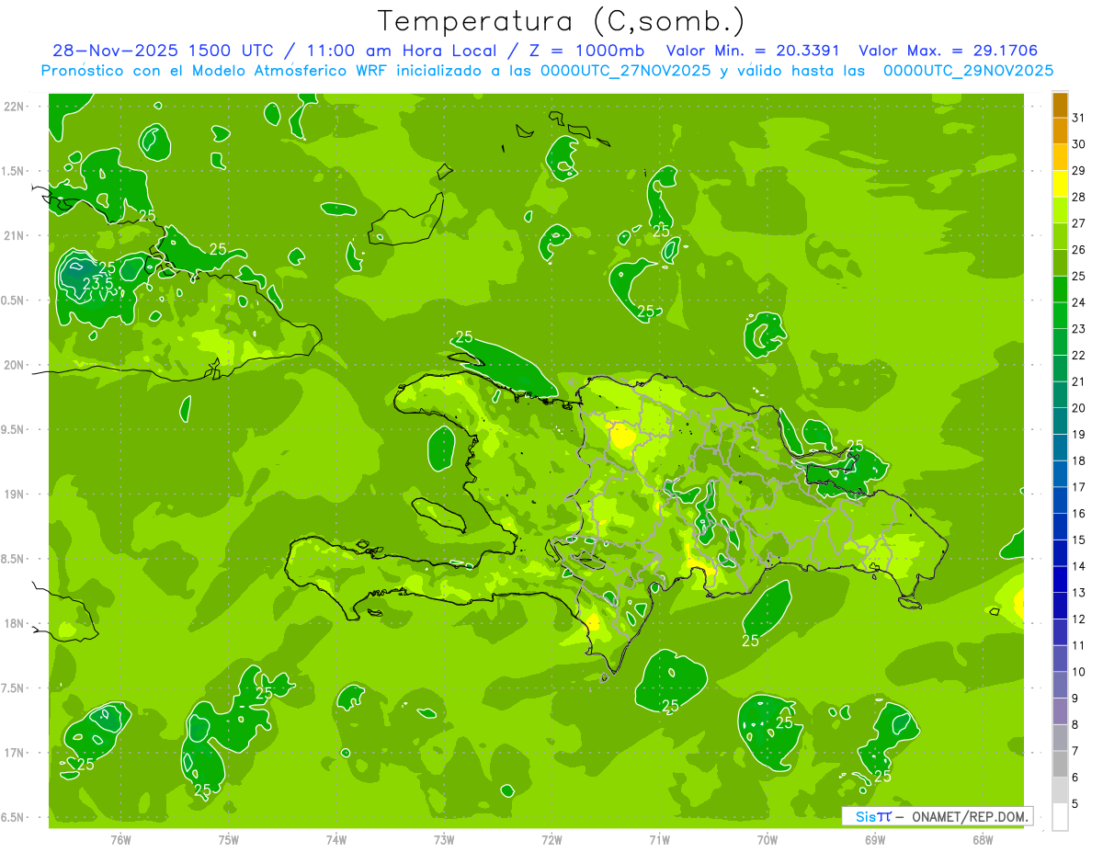Click the '71W' longitude axis label
The image size is (1103, 852).
coord(659,839)
